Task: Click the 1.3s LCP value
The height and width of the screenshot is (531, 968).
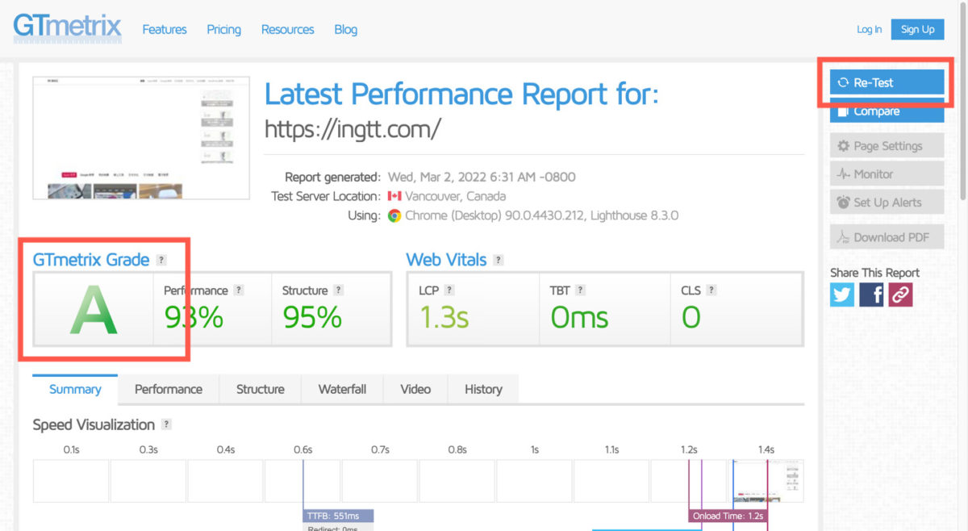Action: pos(444,317)
